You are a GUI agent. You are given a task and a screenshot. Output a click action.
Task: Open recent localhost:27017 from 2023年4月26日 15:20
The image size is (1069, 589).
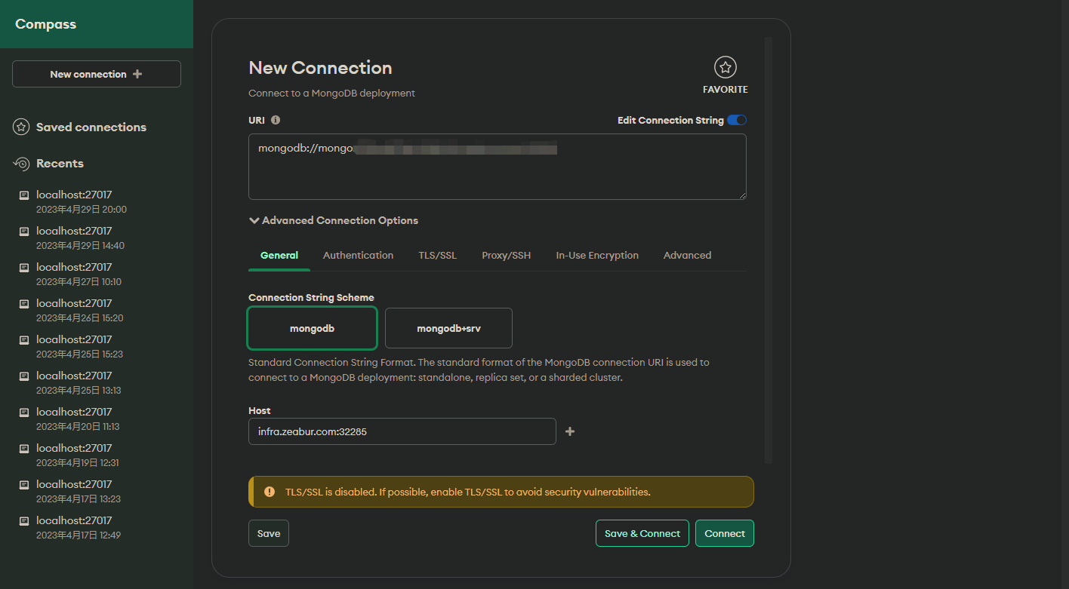[x=97, y=310]
